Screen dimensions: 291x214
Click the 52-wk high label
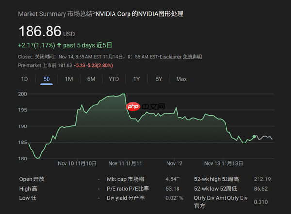pos(216,179)
